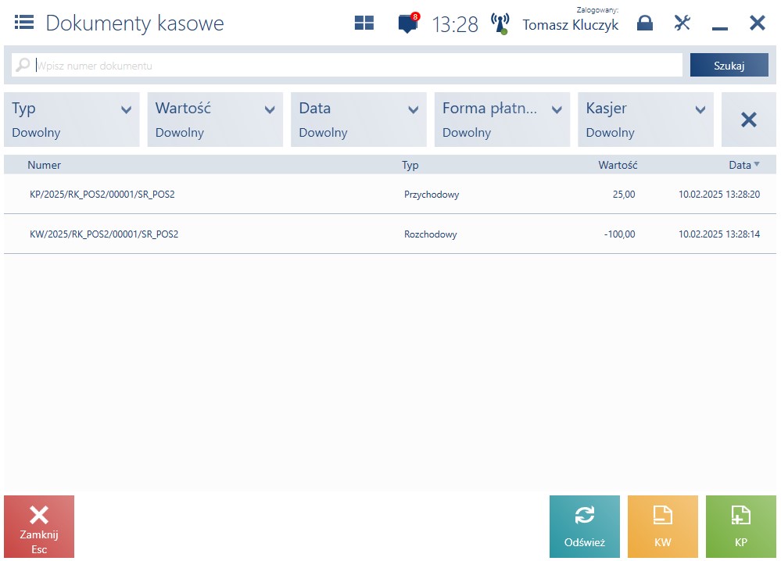Minimize the POS application window
The width and height of the screenshot is (781, 561).
[x=720, y=29]
